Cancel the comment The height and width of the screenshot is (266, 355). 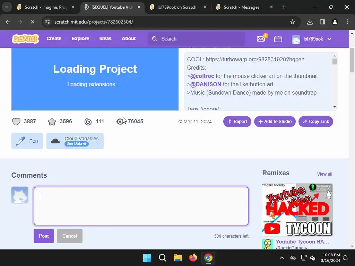click(70, 236)
